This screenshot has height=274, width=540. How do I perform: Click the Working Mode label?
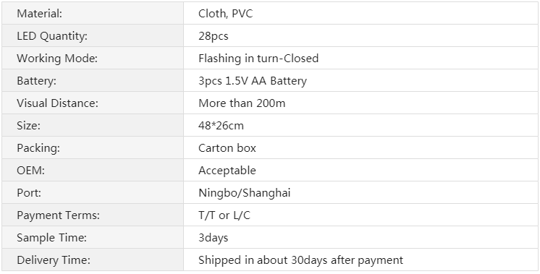click(x=57, y=58)
